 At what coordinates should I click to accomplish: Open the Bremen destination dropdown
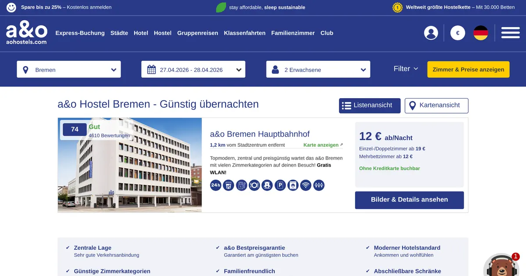coord(69,69)
